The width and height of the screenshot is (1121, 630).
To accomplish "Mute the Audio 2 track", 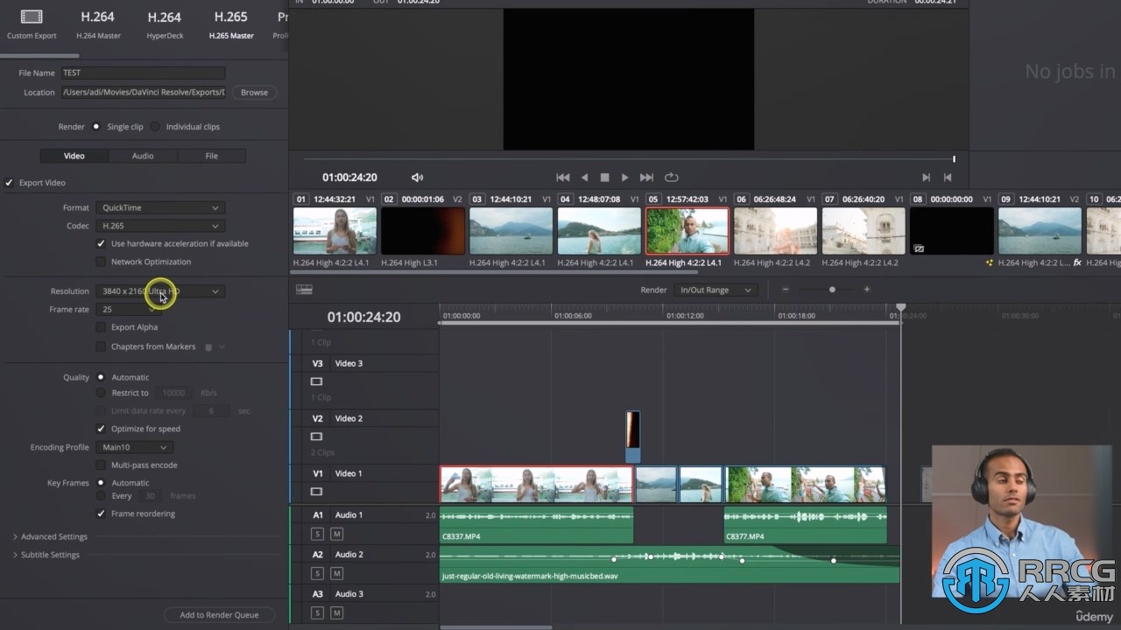I will [x=336, y=573].
